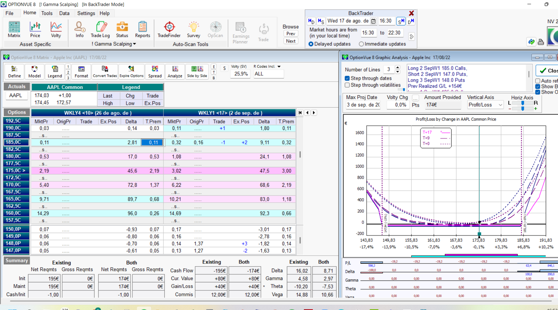Image resolution: width=558 pixels, height=310 pixels.
Task: Step back one day in BackTrader
Action: click(x=311, y=21)
